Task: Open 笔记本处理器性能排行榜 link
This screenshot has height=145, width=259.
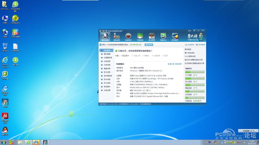Action: coord(194,60)
